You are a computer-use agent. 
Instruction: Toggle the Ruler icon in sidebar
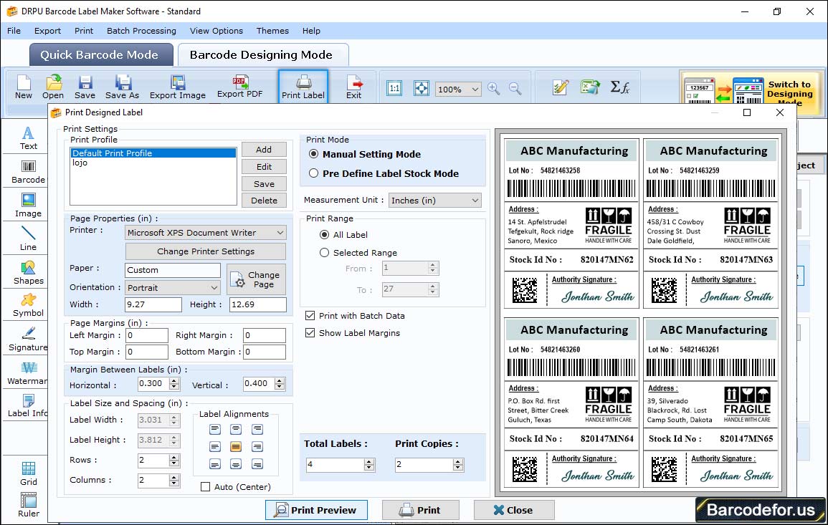point(29,505)
